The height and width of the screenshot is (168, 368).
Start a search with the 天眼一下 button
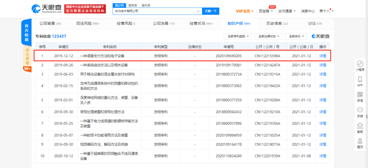click(210, 11)
